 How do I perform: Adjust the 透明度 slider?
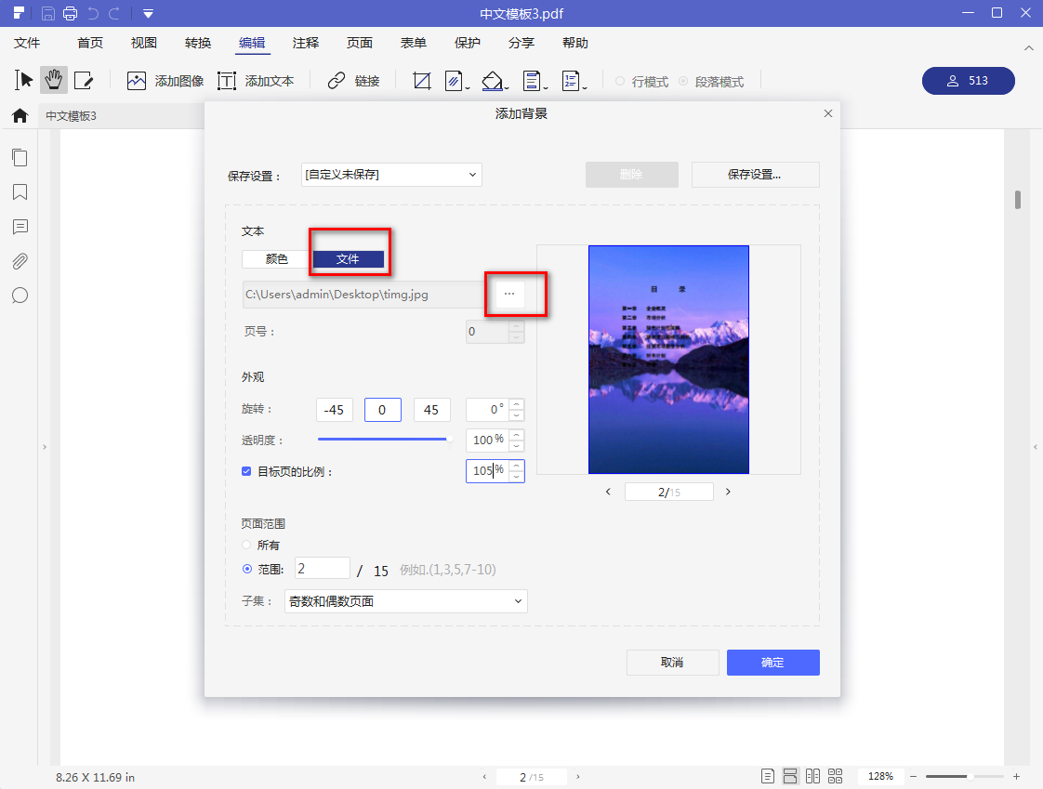click(x=385, y=439)
